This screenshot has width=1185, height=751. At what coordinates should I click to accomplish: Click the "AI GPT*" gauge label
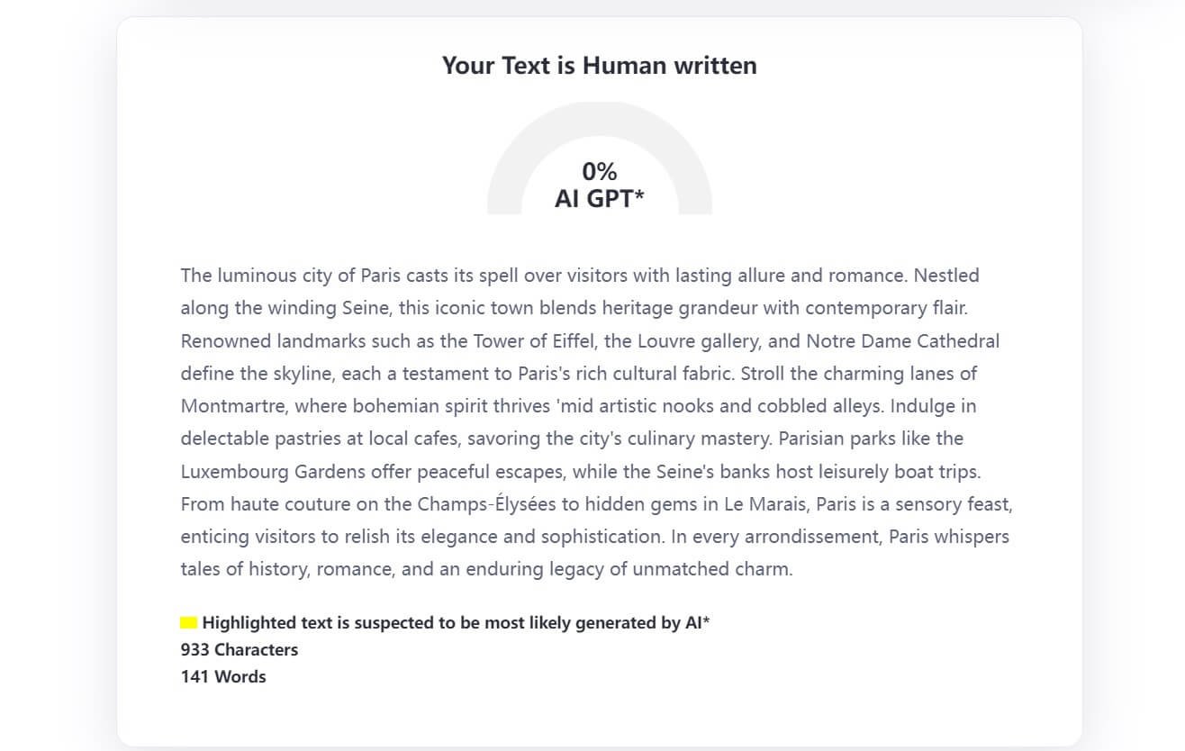[x=599, y=199]
